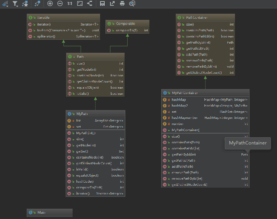The image size is (277, 219).
Task: Click the MyPathContainer class icon
Action: [165, 93]
